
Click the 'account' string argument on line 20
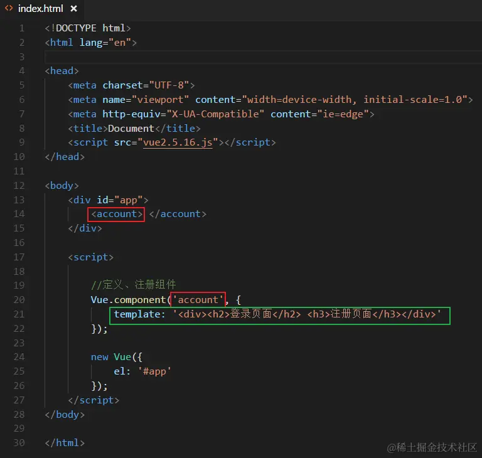click(198, 300)
